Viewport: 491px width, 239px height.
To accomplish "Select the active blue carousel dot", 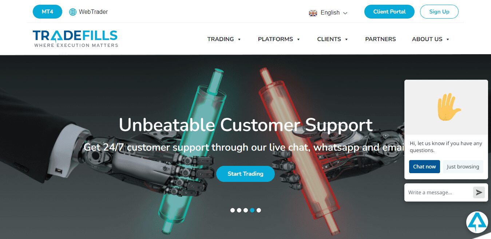I will [x=252, y=210].
